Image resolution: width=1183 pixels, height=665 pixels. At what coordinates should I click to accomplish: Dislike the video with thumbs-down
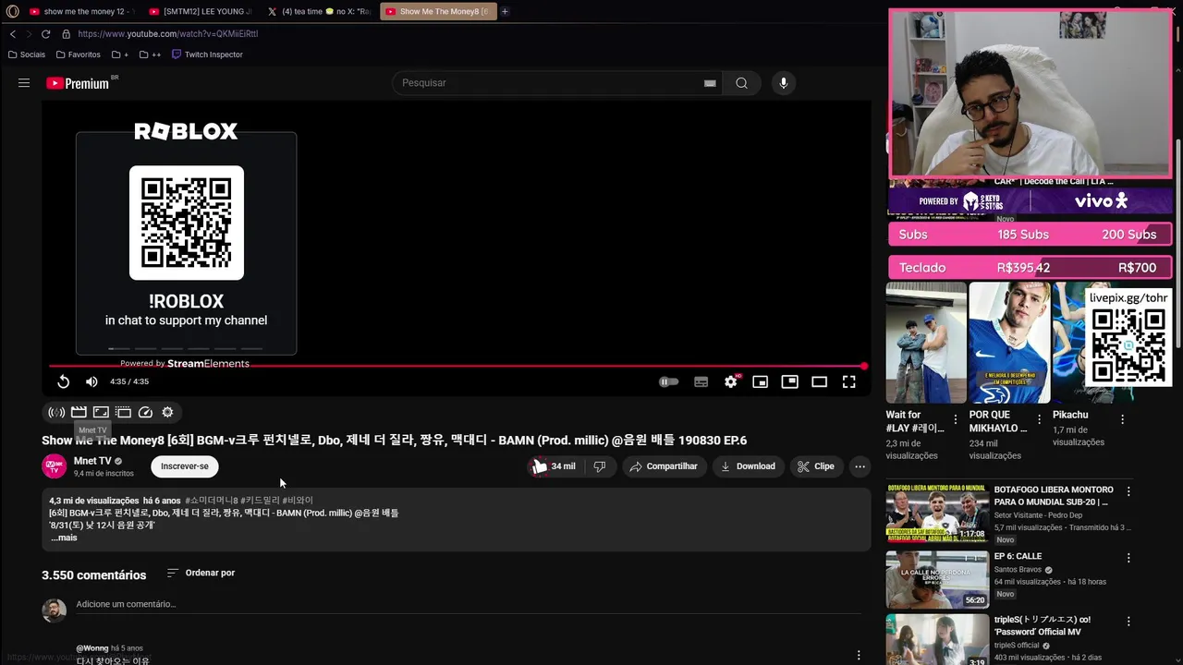pos(599,466)
